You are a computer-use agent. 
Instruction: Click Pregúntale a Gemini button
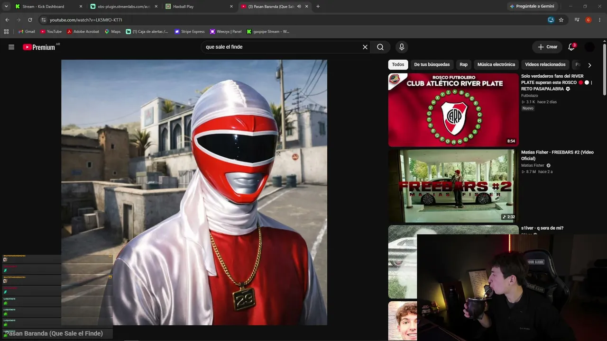[532, 7]
